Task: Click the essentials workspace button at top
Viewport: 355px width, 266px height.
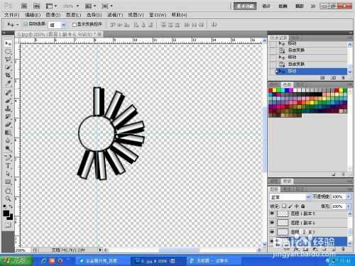Action: click(x=245, y=6)
